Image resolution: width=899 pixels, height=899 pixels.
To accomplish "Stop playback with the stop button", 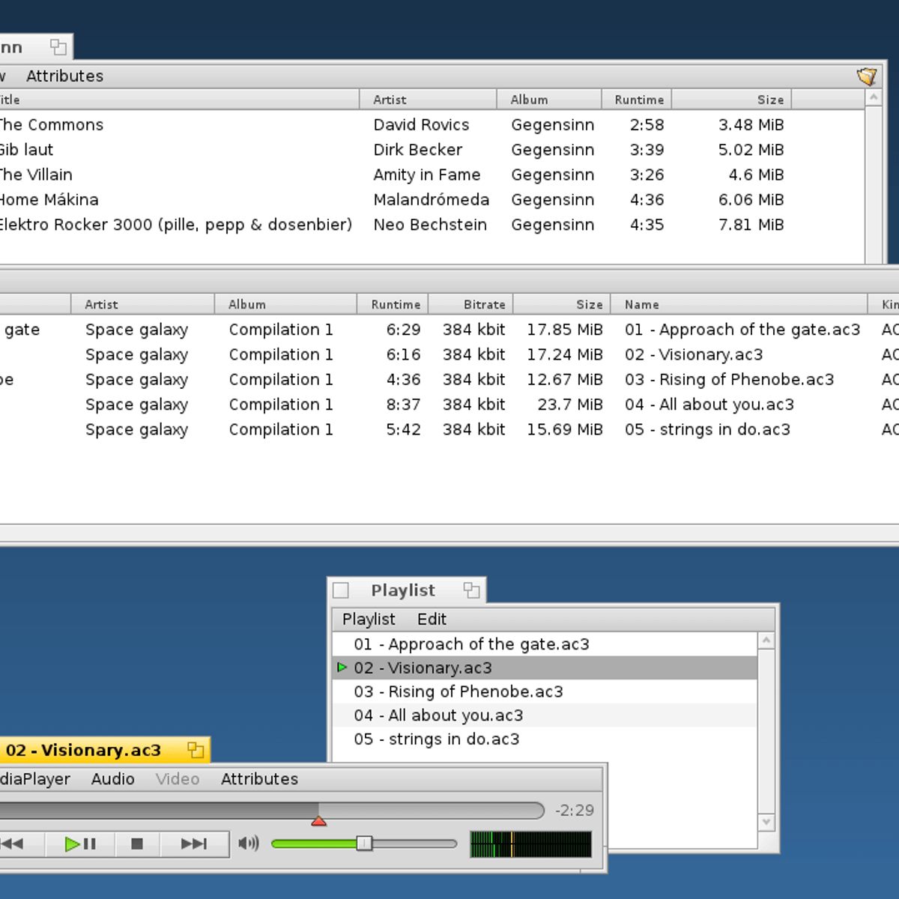I will tap(137, 844).
